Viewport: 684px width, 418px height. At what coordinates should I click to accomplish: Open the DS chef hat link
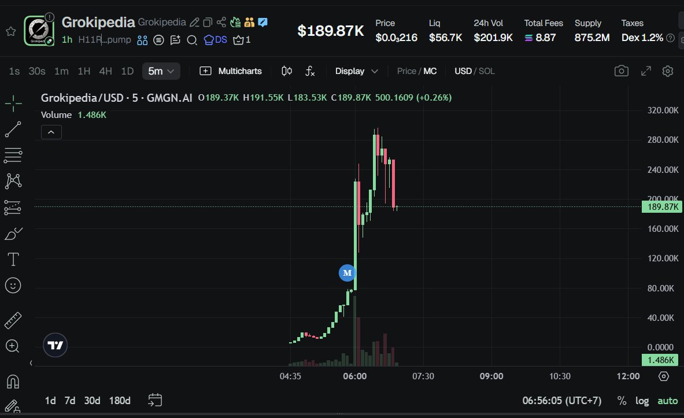coord(216,40)
